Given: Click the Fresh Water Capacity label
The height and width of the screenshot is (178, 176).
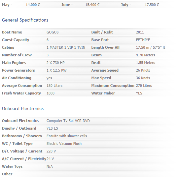Looking at the screenshot, I should click(x=21, y=93).
